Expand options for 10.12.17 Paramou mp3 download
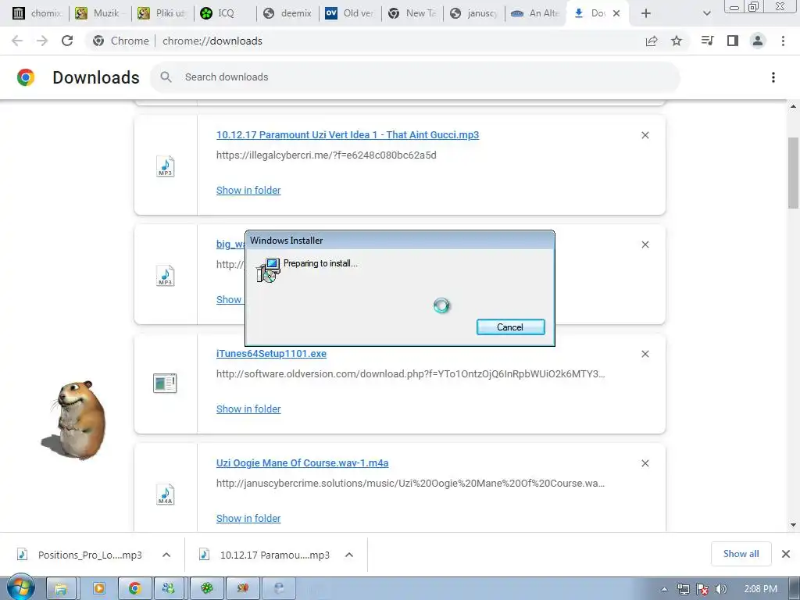The width and height of the screenshot is (800, 600). point(349,555)
